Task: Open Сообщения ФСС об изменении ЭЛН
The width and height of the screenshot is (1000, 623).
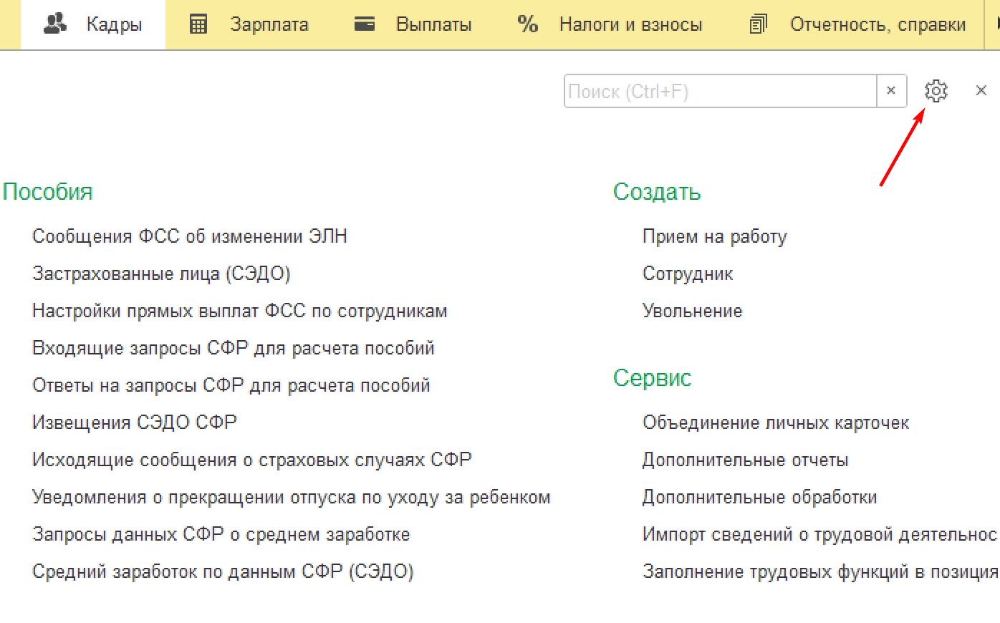Action: pyautogui.click(x=190, y=236)
